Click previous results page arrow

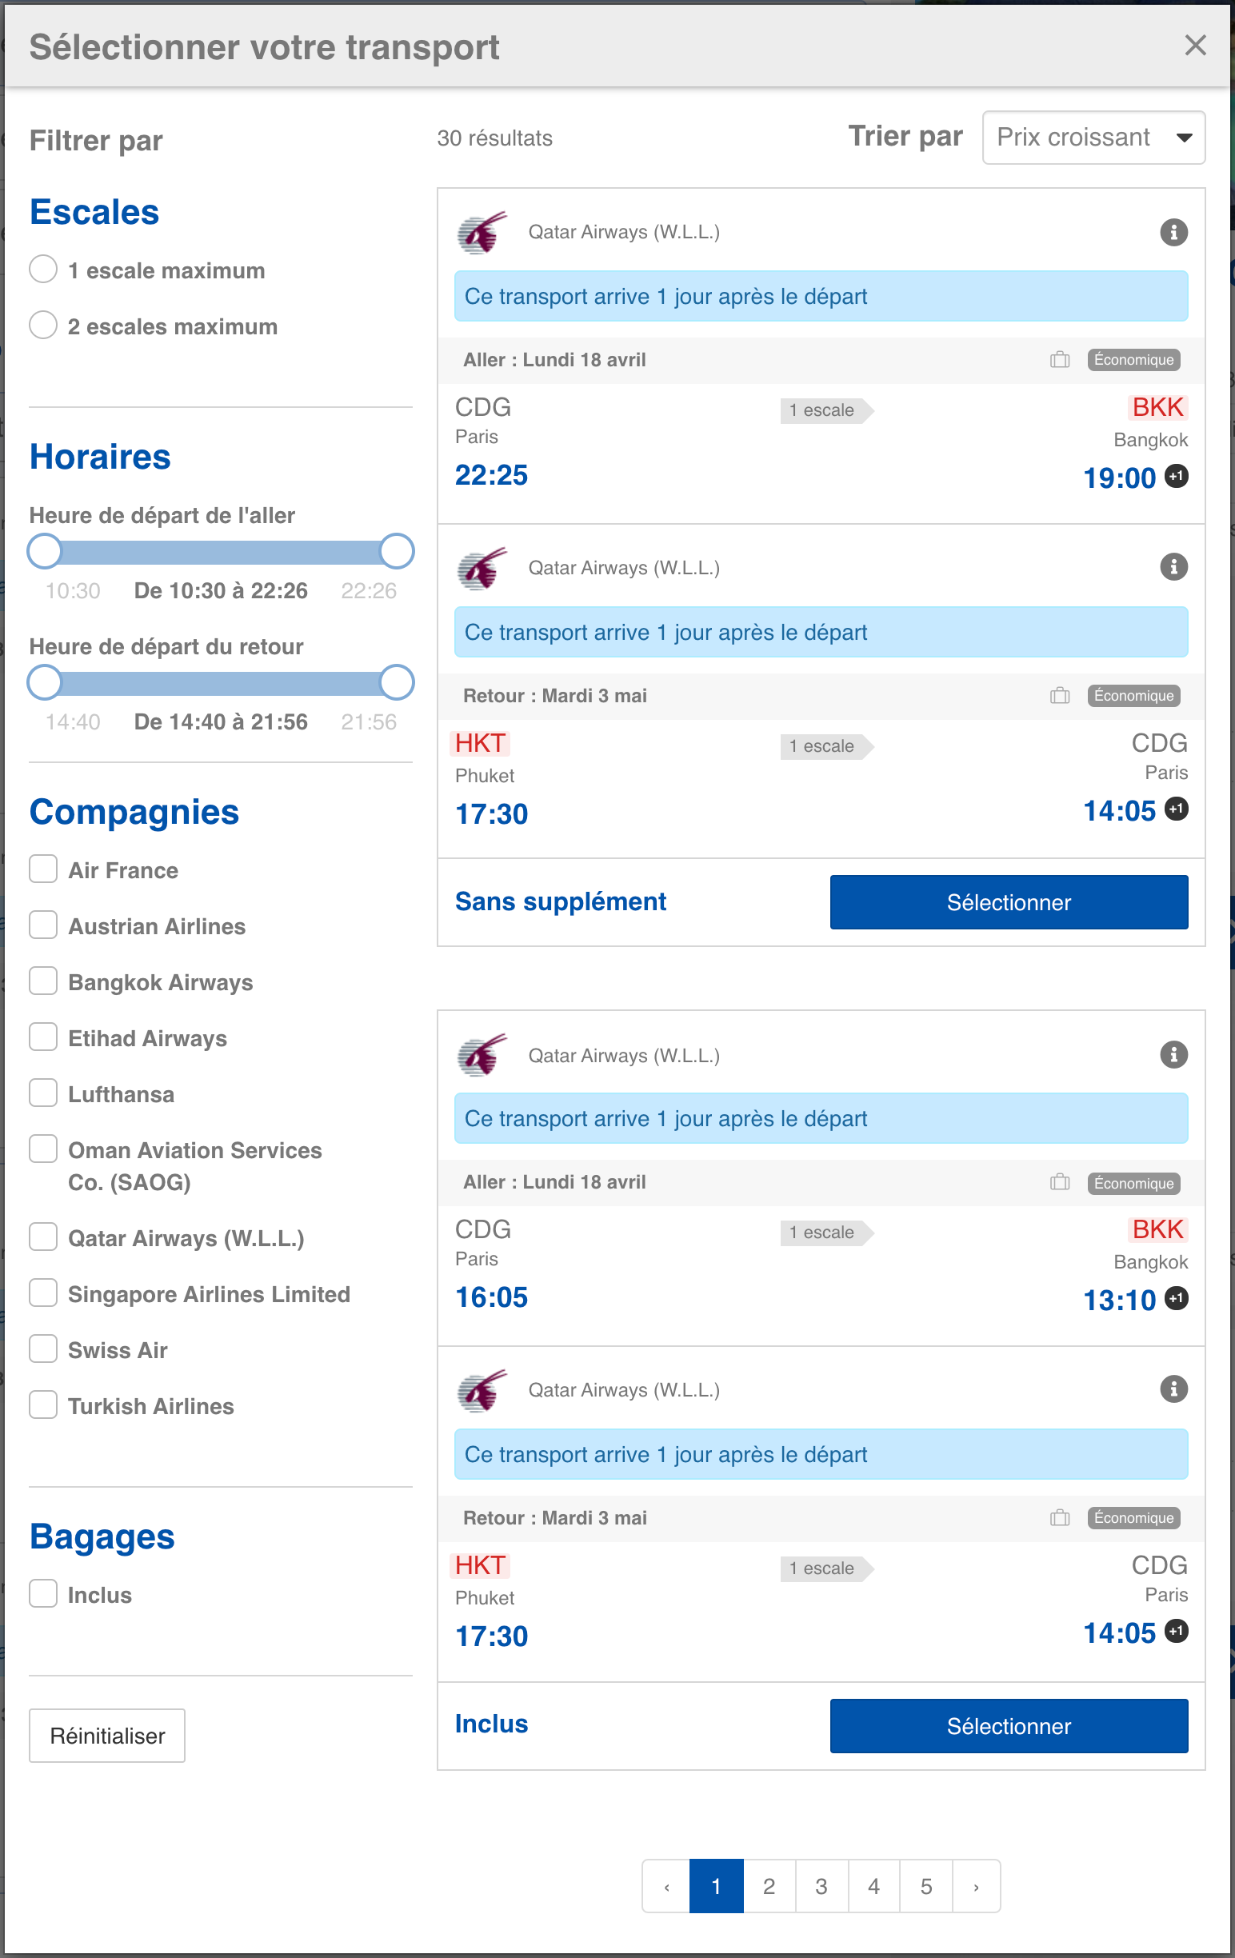(x=666, y=1887)
